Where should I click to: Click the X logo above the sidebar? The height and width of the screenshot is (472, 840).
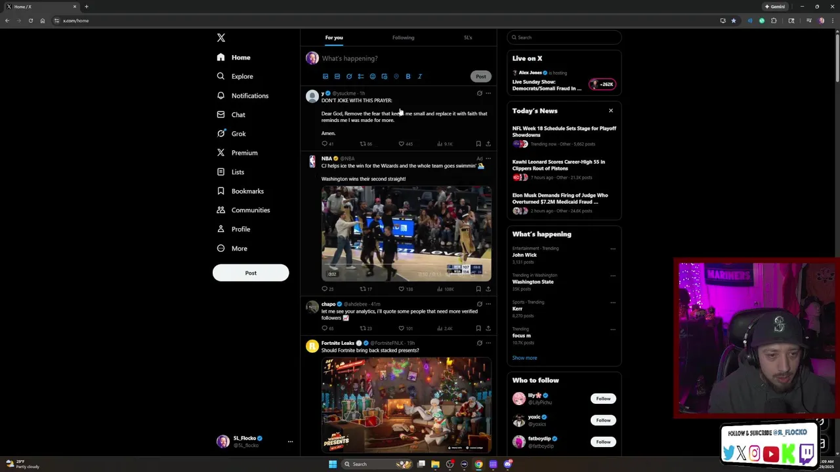(221, 38)
